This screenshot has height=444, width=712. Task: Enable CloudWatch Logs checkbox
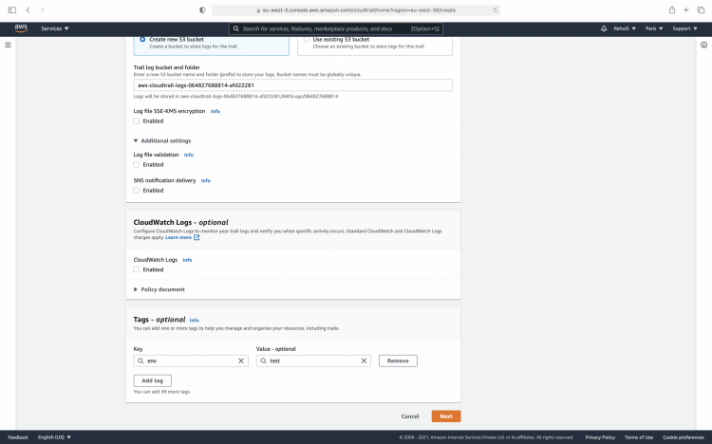(x=137, y=269)
